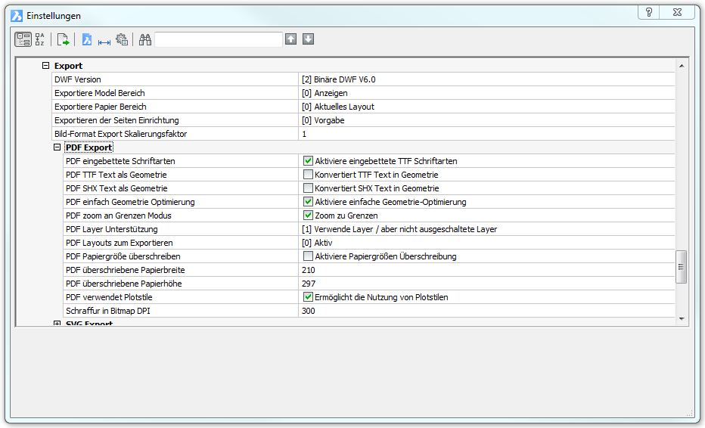The width and height of the screenshot is (705, 428).
Task: Click in the settings search field
Action: click(x=218, y=39)
